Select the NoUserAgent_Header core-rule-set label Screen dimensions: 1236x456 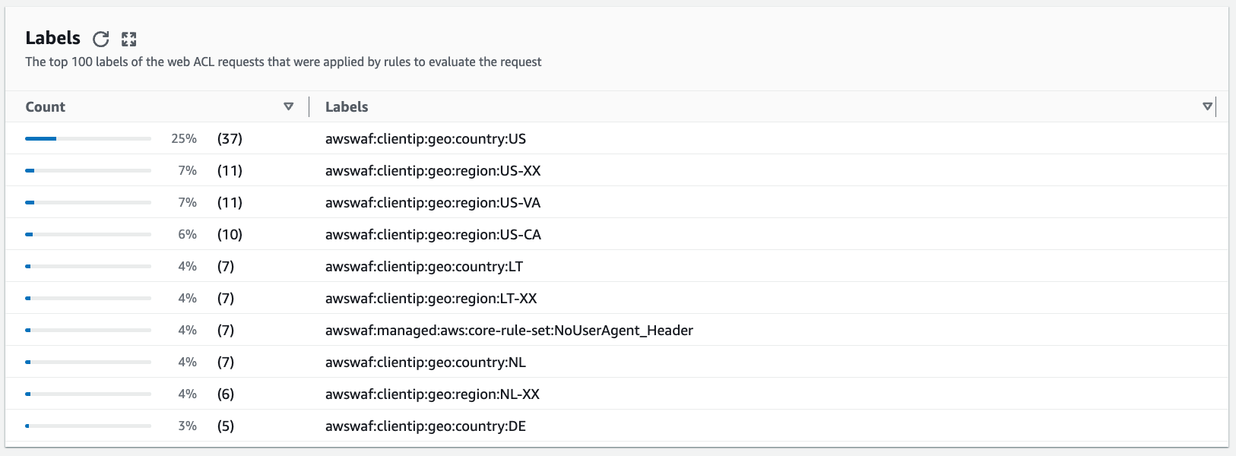509,331
